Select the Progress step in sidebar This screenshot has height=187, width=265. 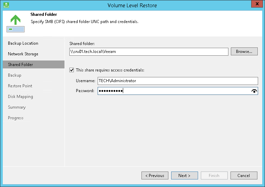pyautogui.click(x=16, y=118)
